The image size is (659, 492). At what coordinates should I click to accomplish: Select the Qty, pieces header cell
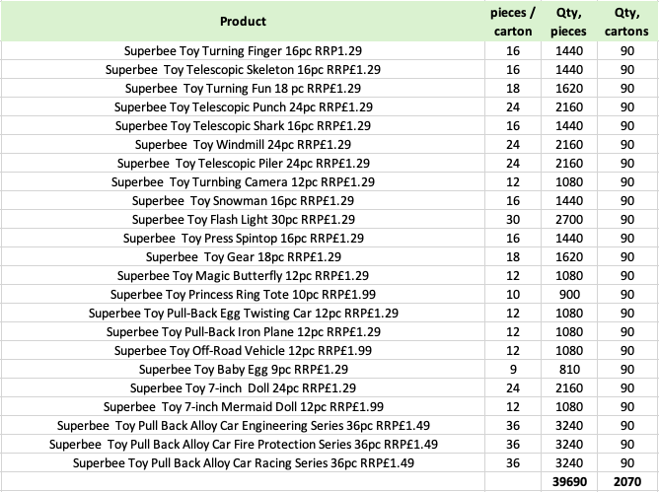pos(568,21)
